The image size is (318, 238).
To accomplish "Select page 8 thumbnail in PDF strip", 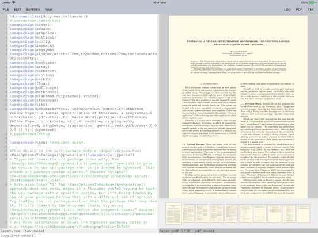I will tap(274, 213).
